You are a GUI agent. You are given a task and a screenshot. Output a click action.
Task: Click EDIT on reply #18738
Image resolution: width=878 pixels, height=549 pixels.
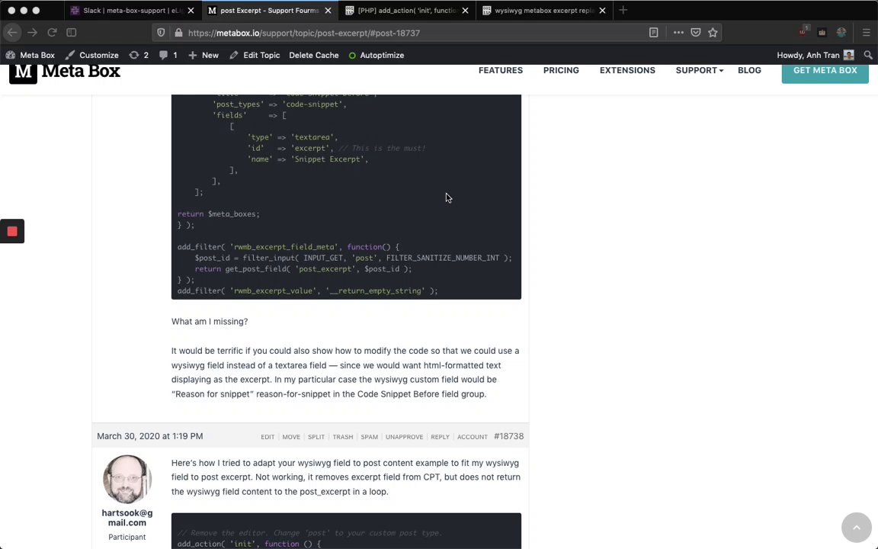(268, 437)
